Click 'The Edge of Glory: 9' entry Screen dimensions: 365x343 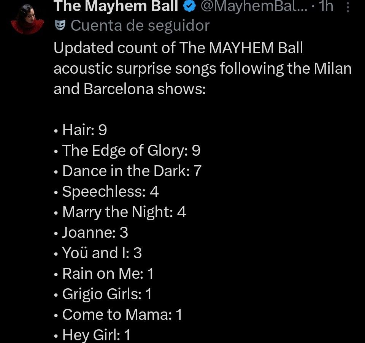pos(131,151)
